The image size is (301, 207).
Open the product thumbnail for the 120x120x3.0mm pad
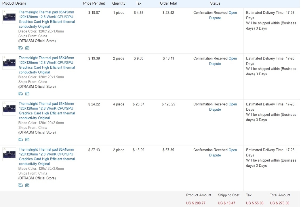(x=9, y=154)
